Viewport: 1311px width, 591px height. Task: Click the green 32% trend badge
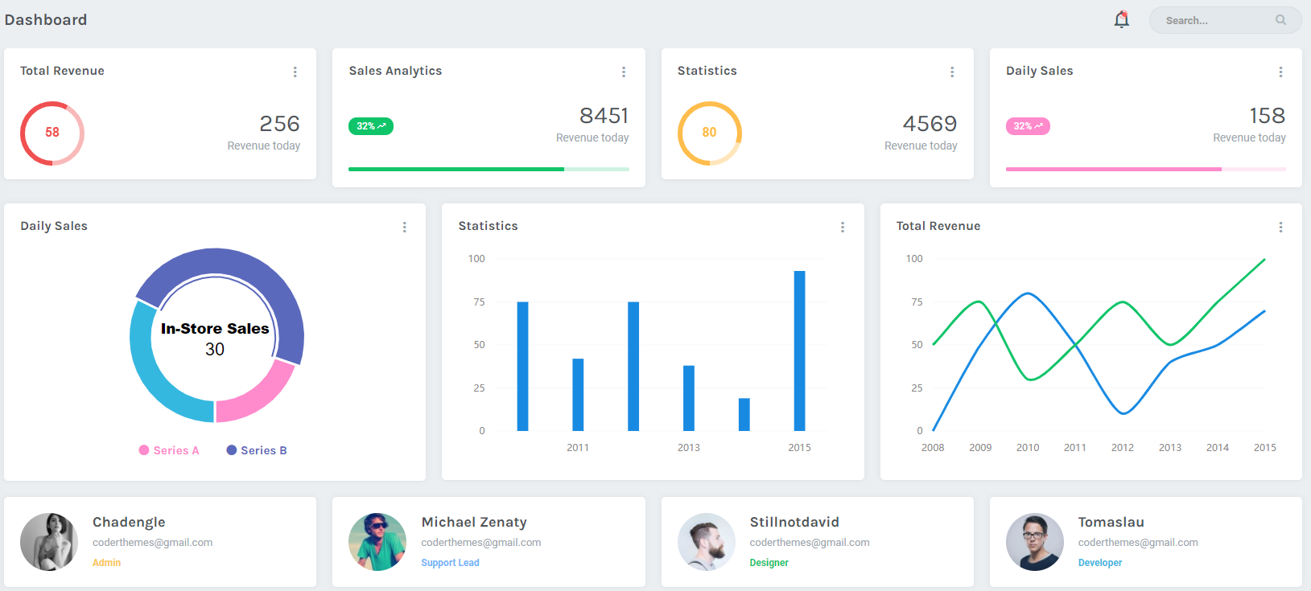(x=371, y=126)
